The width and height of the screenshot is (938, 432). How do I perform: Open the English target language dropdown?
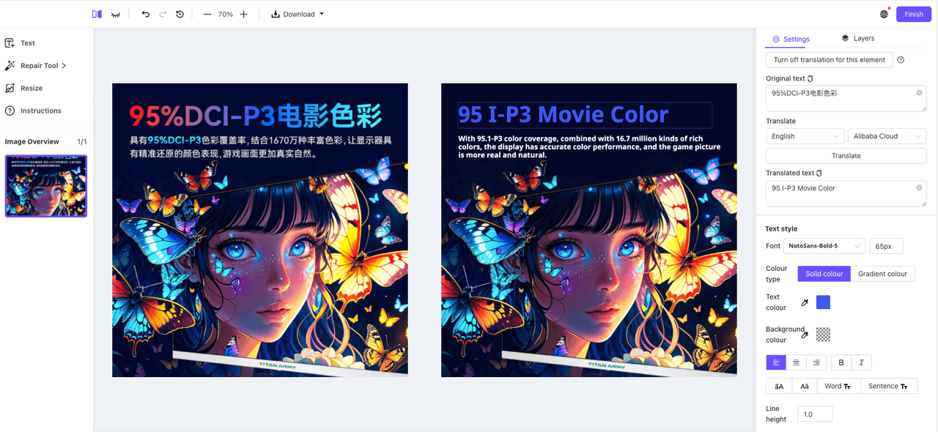pyautogui.click(x=805, y=136)
